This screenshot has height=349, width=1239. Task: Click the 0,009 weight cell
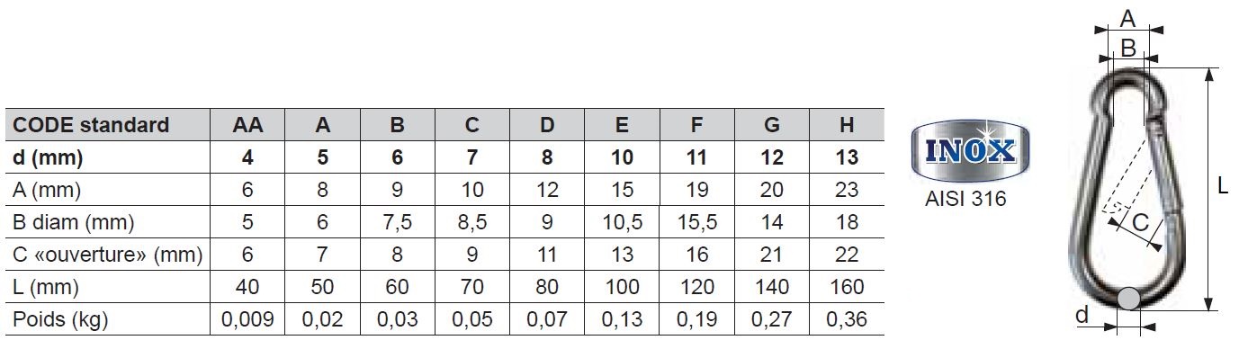pos(247,319)
